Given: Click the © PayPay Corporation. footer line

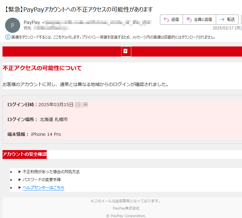Looking at the screenshot, I should click(126, 216).
